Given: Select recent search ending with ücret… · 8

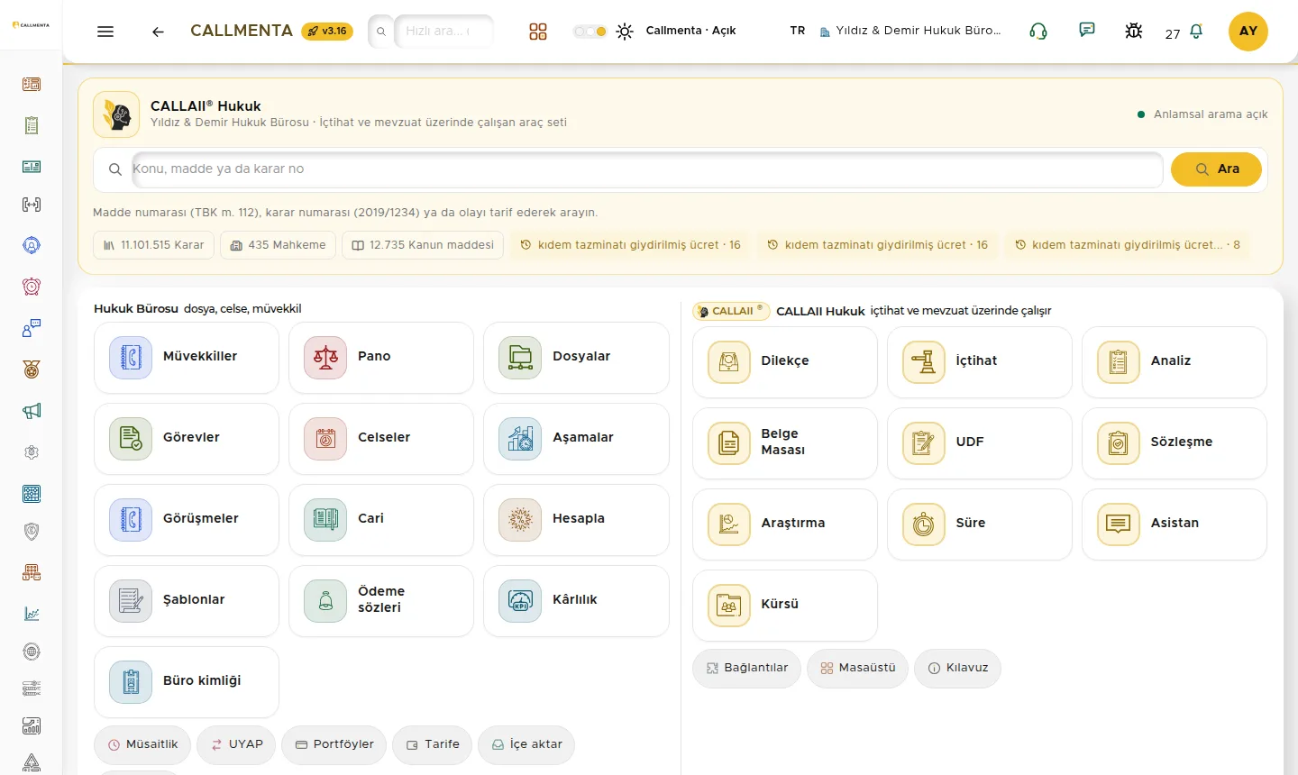Looking at the screenshot, I should tap(1127, 245).
